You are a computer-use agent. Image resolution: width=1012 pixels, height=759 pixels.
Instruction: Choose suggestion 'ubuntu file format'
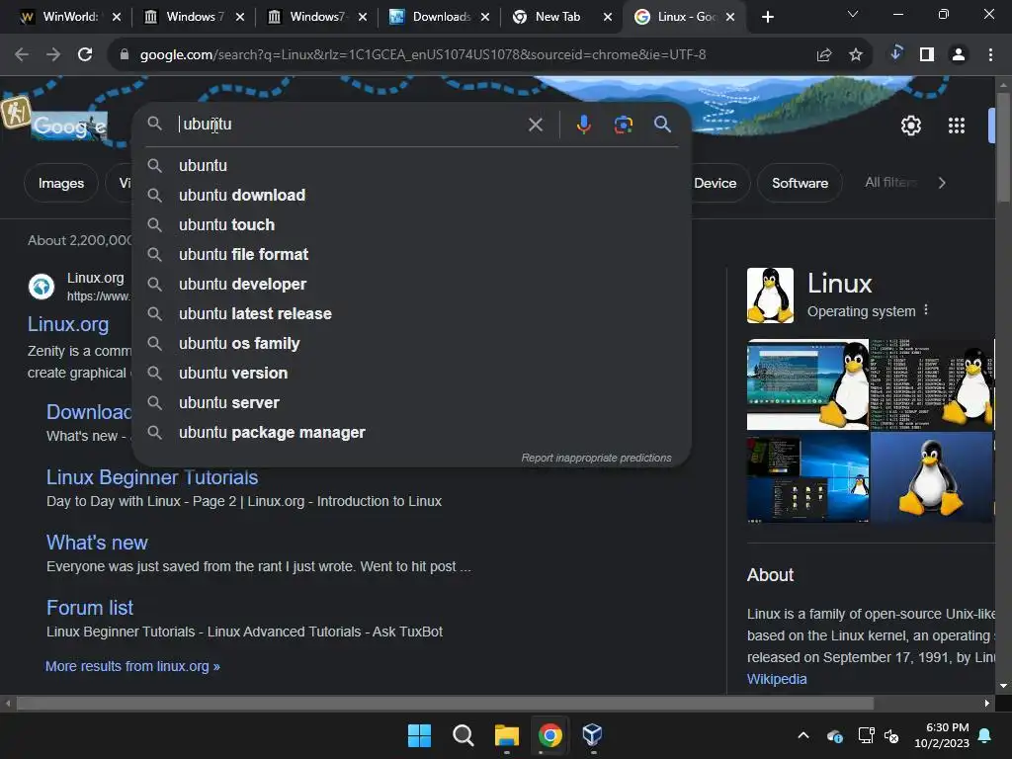coord(411,254)
